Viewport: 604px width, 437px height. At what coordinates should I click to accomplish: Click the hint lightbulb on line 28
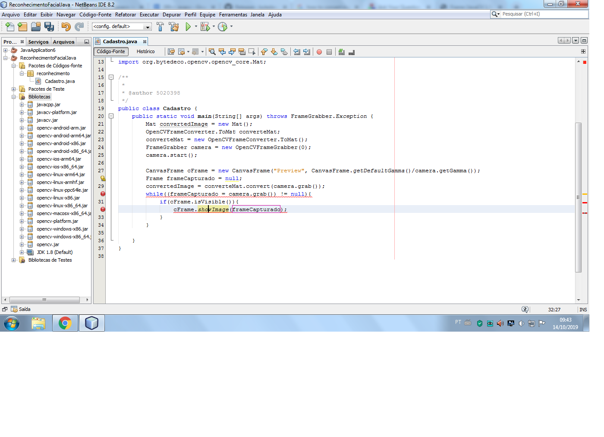click(x=103, y=178)
